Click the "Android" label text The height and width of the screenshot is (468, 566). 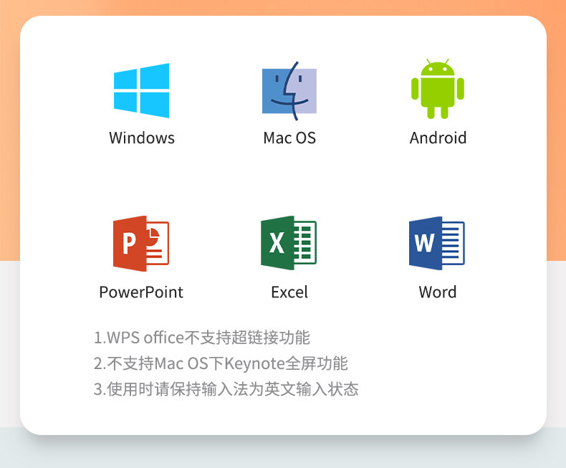[438, 138]
